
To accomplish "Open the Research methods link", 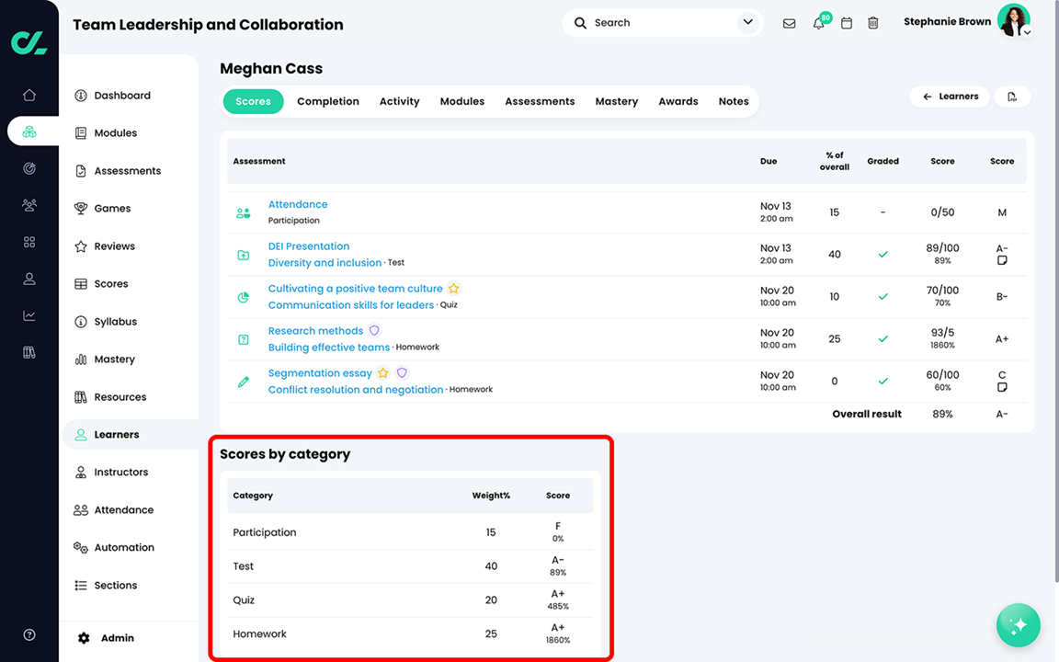I will (315, 330).
